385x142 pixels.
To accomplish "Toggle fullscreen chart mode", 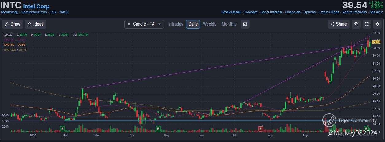I will (367, 24).
